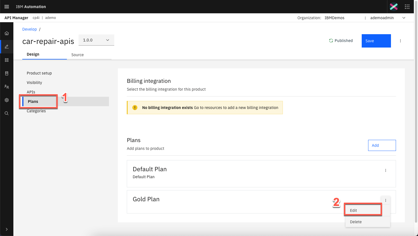Click the Published status refresh icon
Screen dimensions: 418x236
click(331, 41)
